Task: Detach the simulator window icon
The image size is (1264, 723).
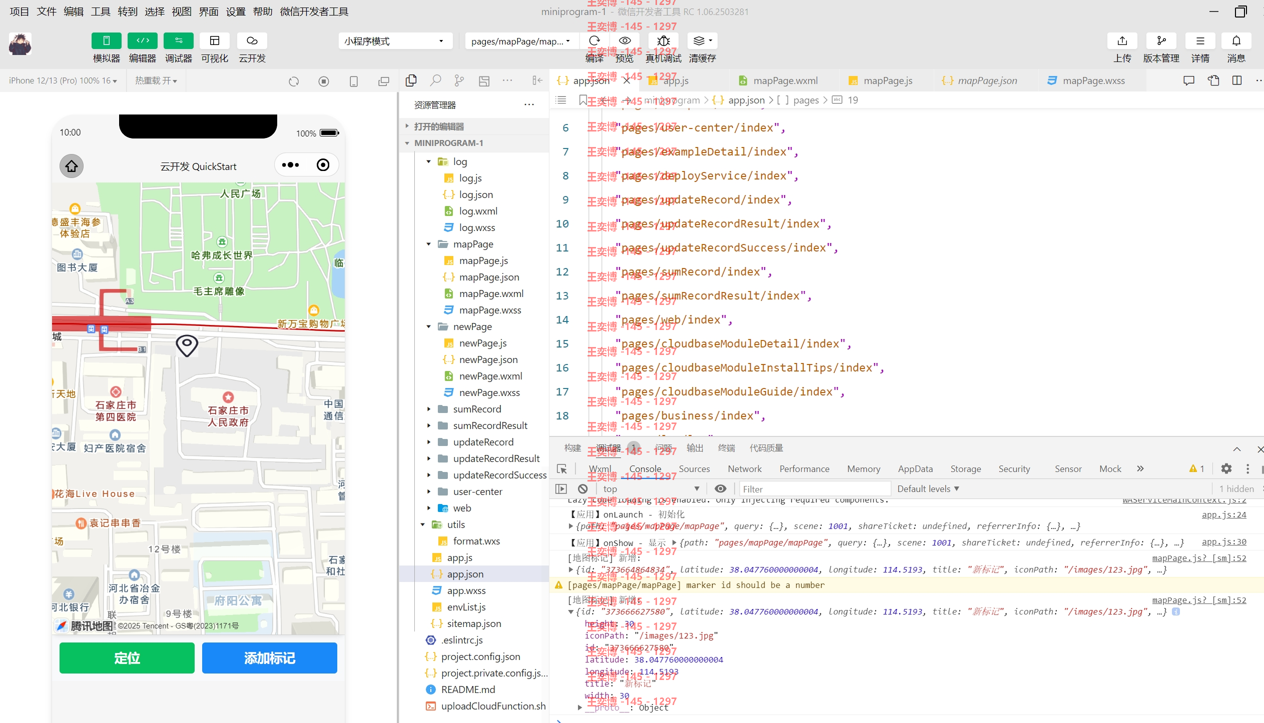Action: pos(384,81)
